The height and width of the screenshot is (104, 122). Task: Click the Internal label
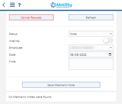(x=14, y=41)
